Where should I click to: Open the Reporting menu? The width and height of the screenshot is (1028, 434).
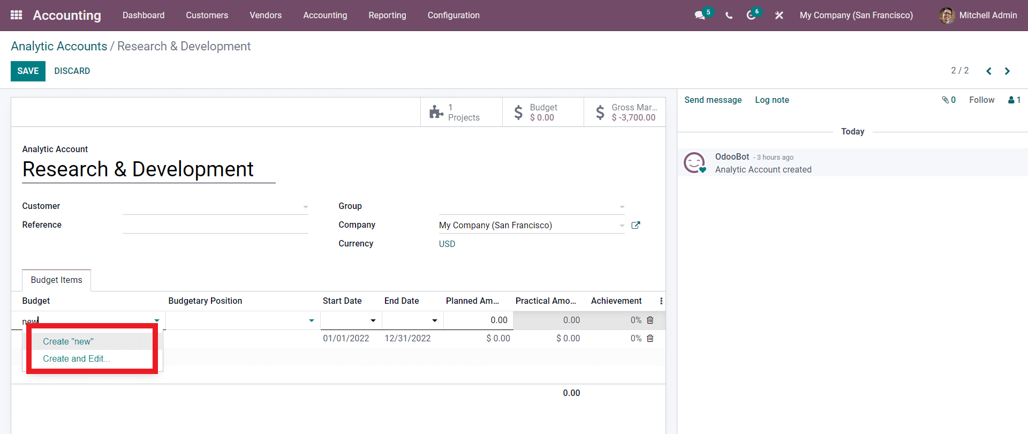pyautogui.click(x=387, y=15)
